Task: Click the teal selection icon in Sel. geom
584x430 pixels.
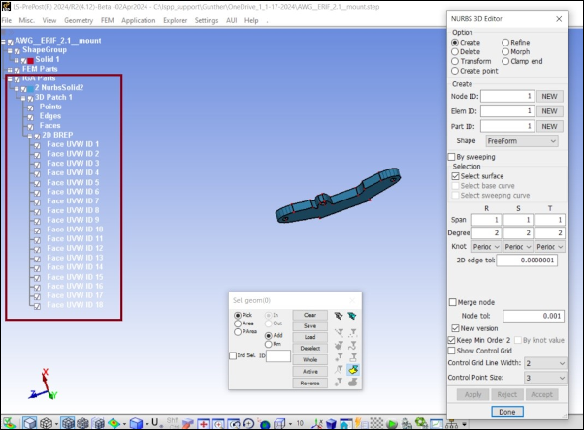Action: tap(351, 315)
